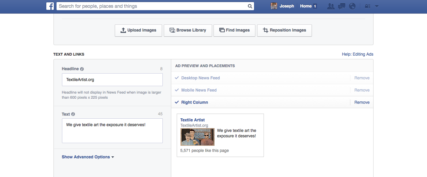This screenshot has width=427, height=177.
Task: Open Joseph profile link
Action: coord(287,6)
